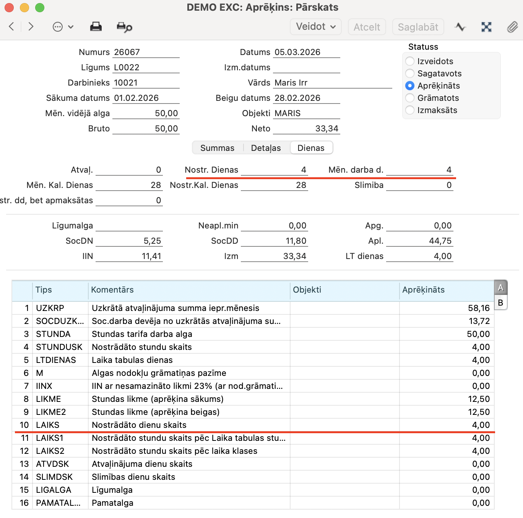Open the Veidot dropdown menu
523x518 pixels.
click(x=315, y=27)
